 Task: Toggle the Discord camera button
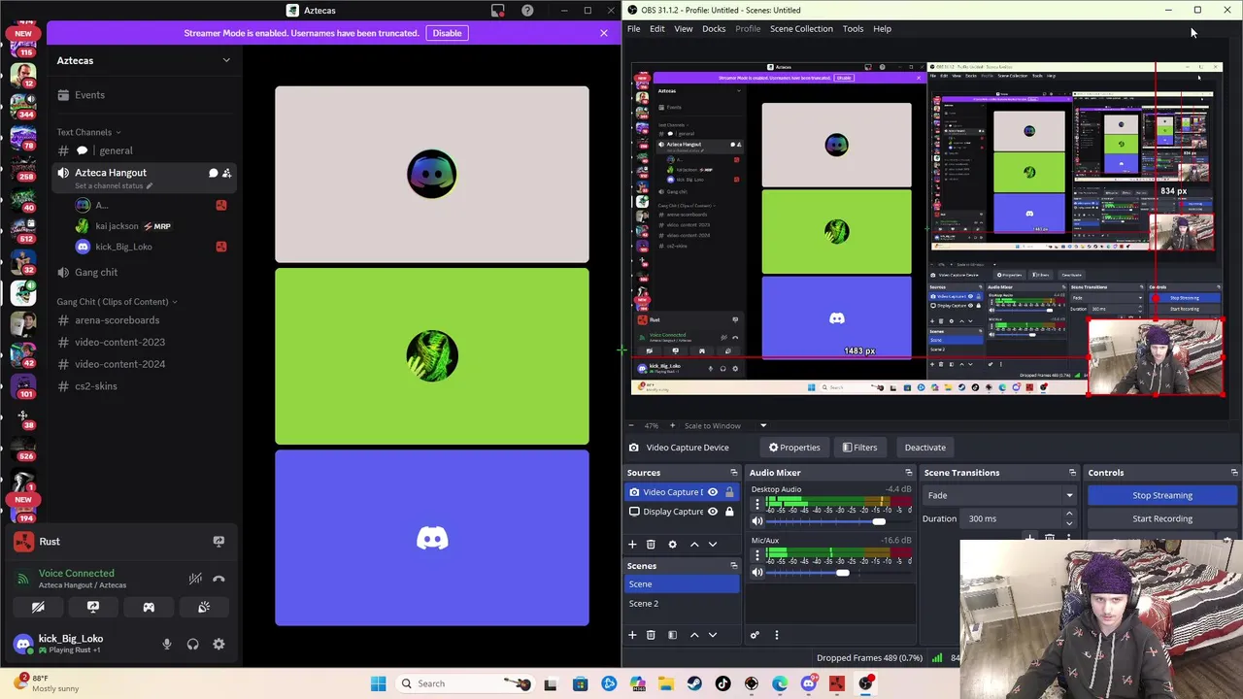[x=38, y=607]
